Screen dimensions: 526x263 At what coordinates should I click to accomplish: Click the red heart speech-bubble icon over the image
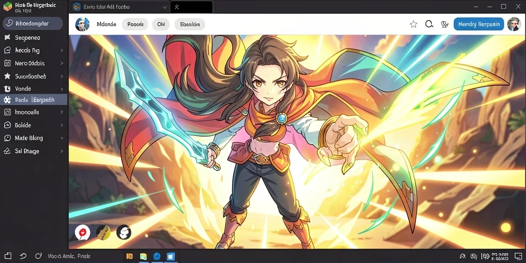[83, 232]
